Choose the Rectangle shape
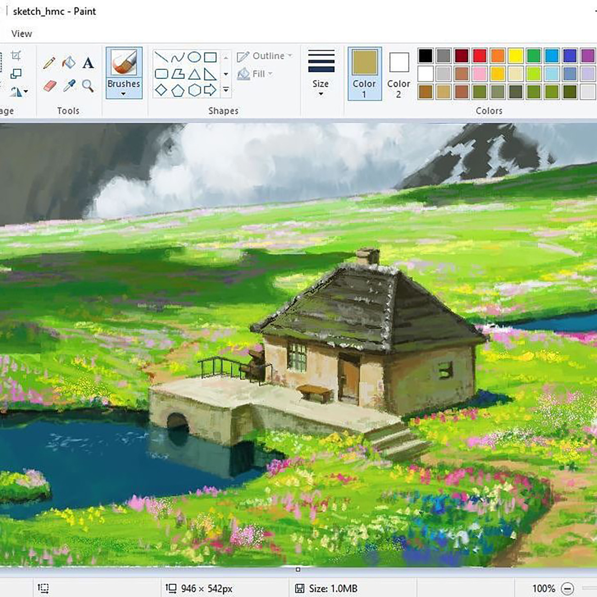 pyautogui.click(x=210, y=57)
